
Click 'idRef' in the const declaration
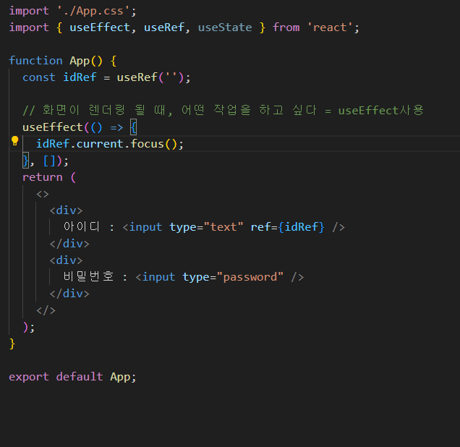point(80,77)
